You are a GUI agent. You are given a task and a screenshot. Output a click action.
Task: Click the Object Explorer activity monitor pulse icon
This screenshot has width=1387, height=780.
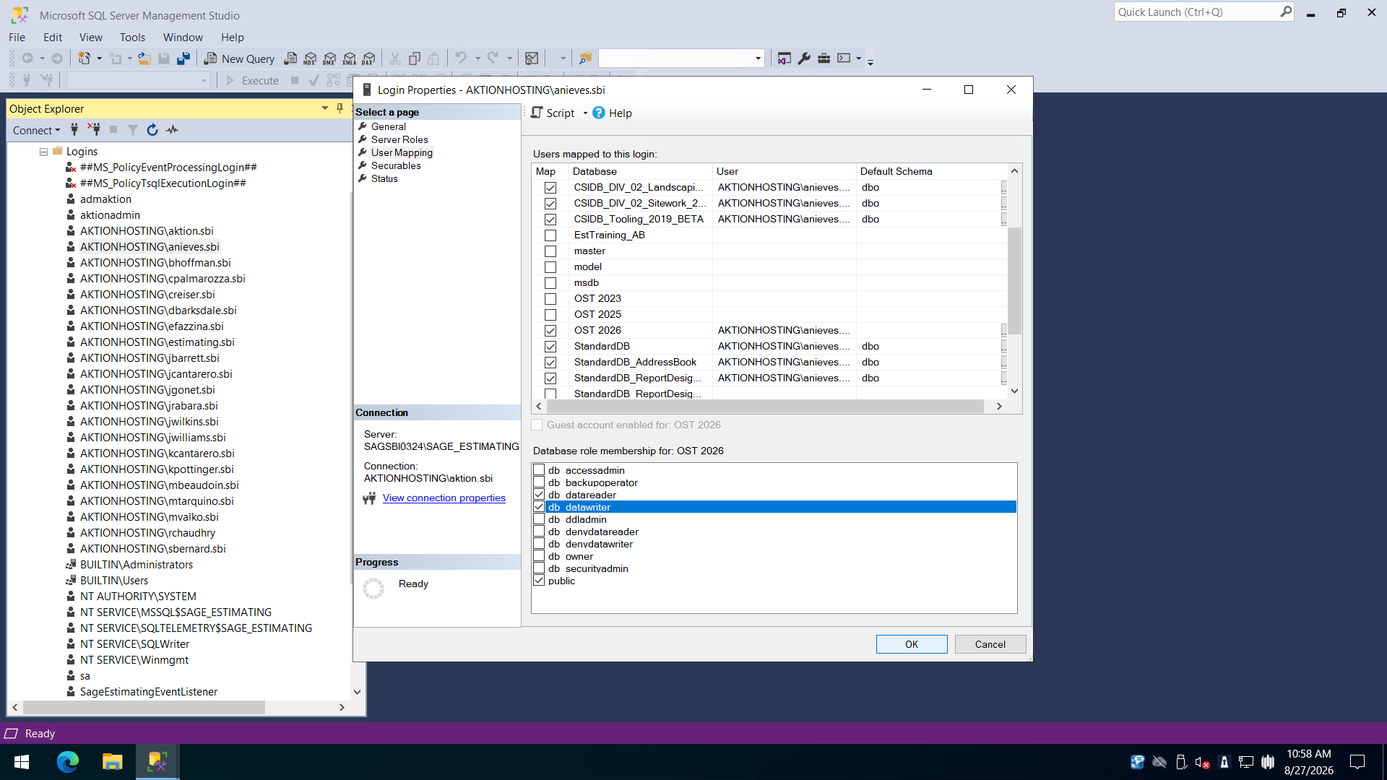(172, 130)
